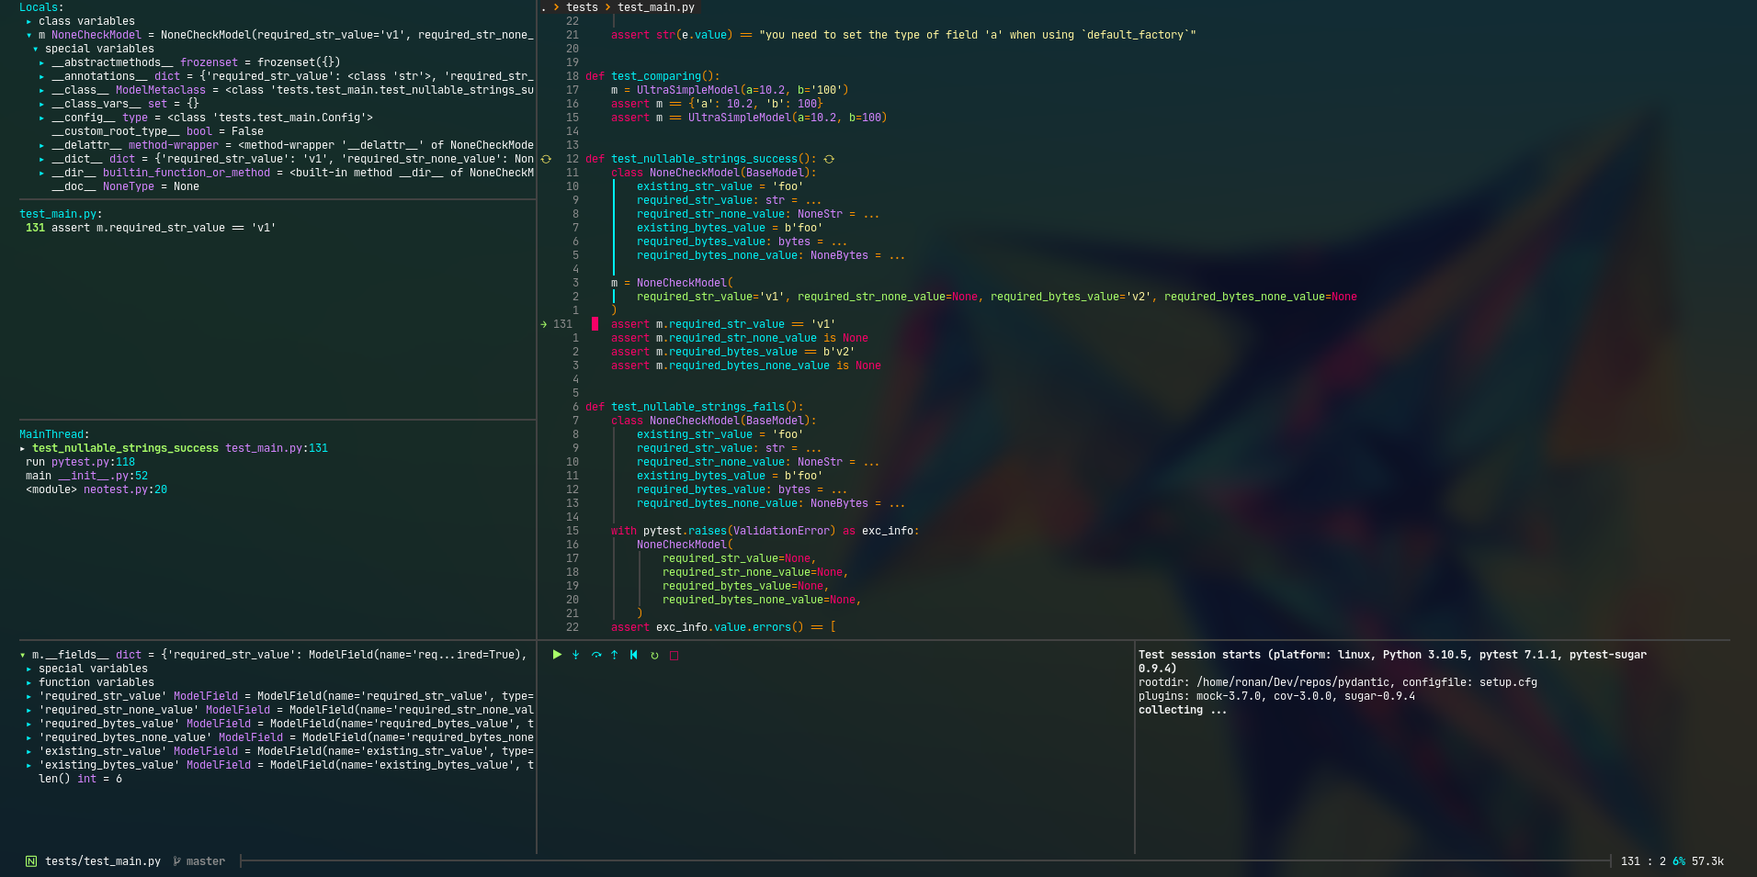The image size is (1757, 877).
Task: Expand the __dict__ entry in Locals
Action: pos(43,159)
